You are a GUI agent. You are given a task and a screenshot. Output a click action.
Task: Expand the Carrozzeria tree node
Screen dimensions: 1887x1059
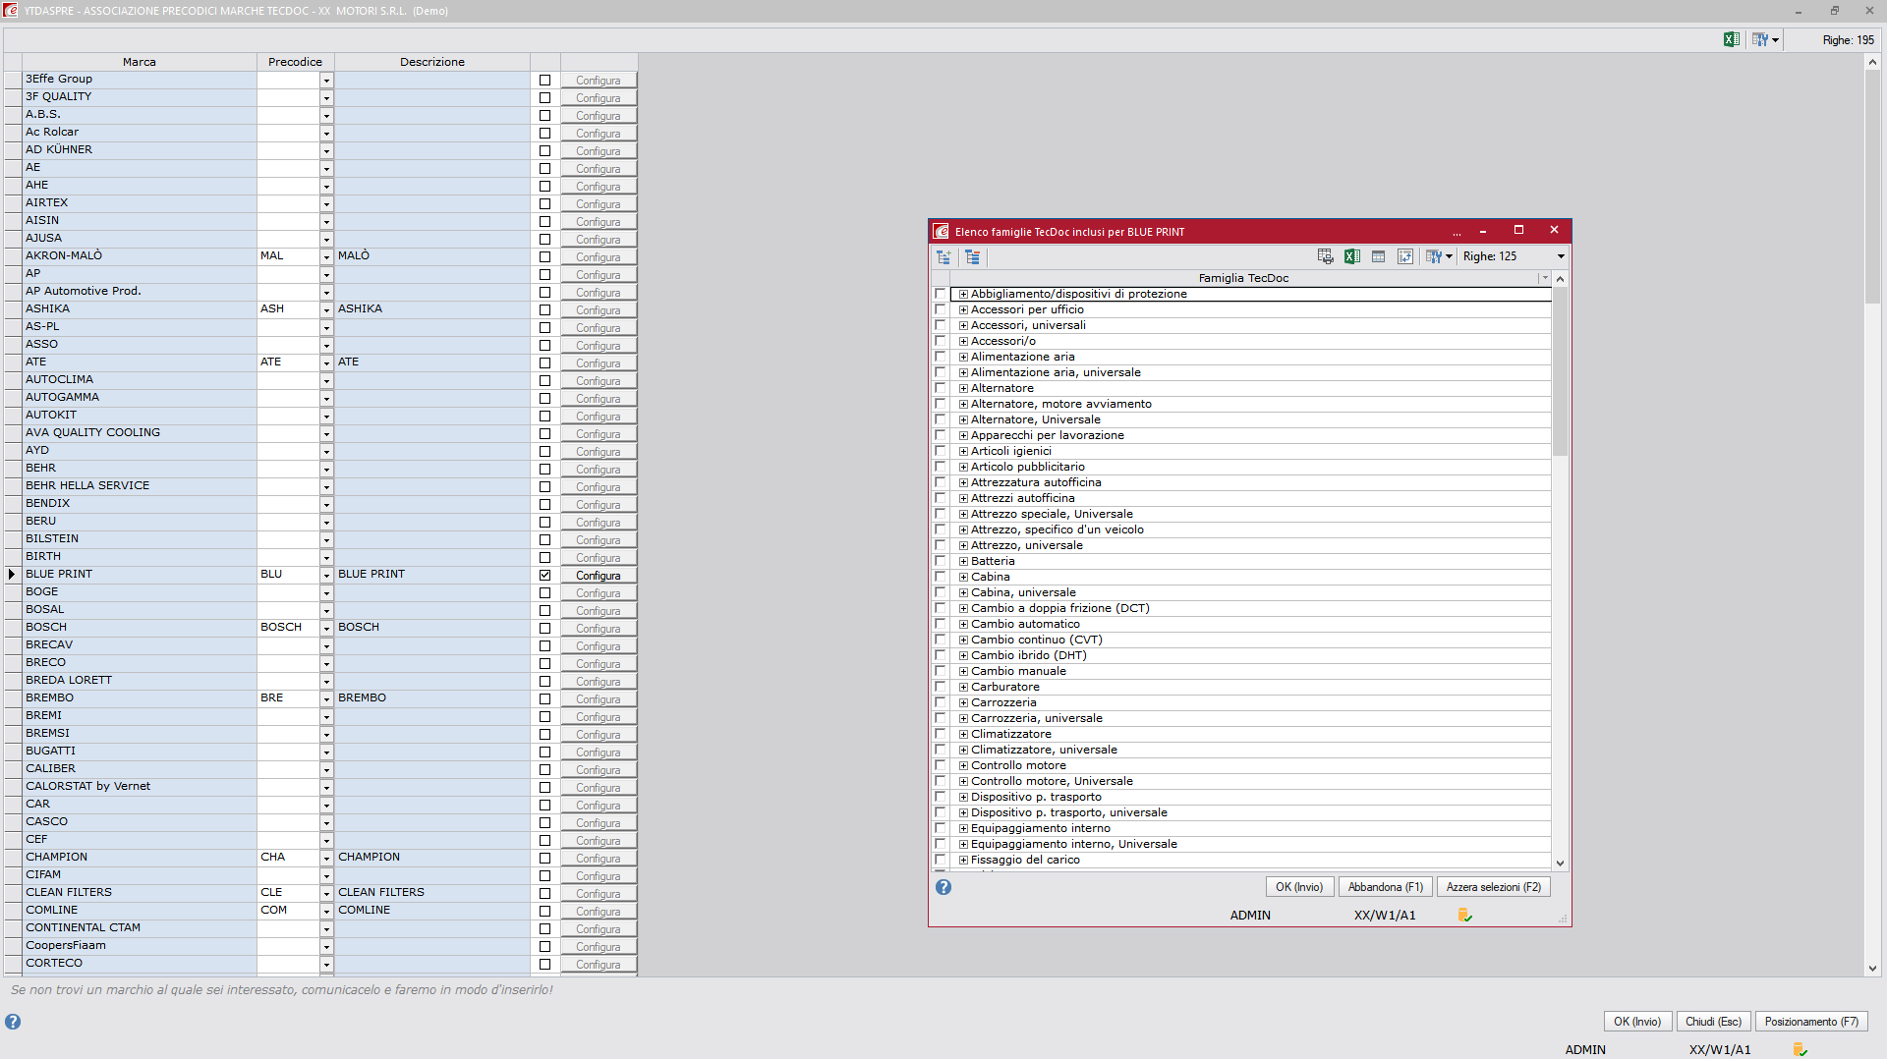[x=964, y=703]
